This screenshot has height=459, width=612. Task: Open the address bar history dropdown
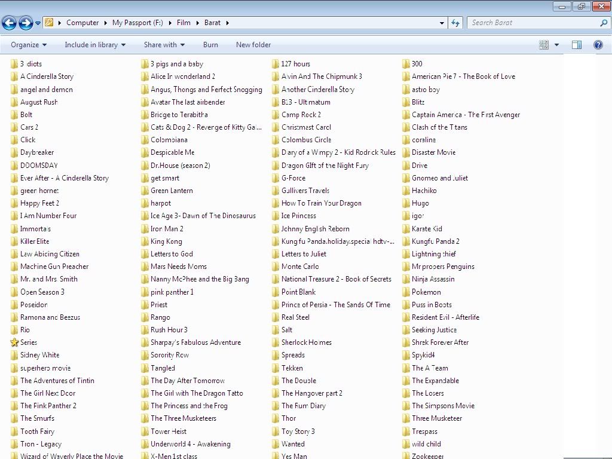pyautogui.click(x=442, y=23)
